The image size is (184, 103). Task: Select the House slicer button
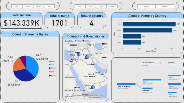tap(28, 6)
